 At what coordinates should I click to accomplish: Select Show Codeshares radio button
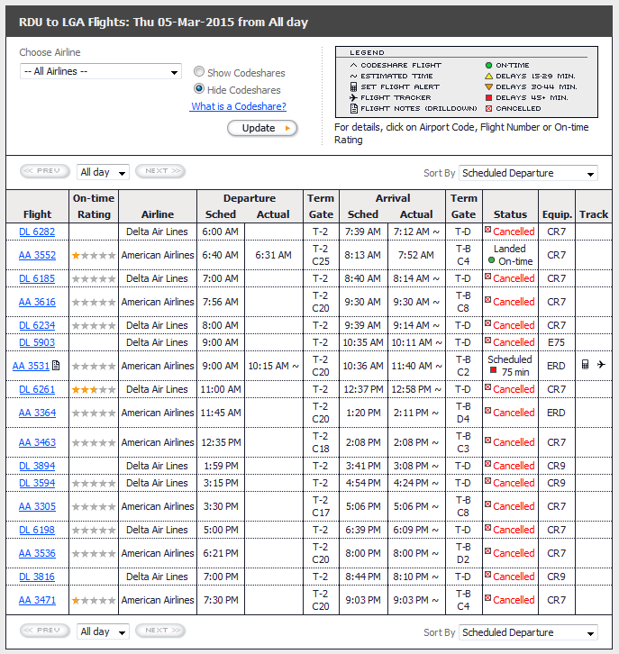point(199,71)
